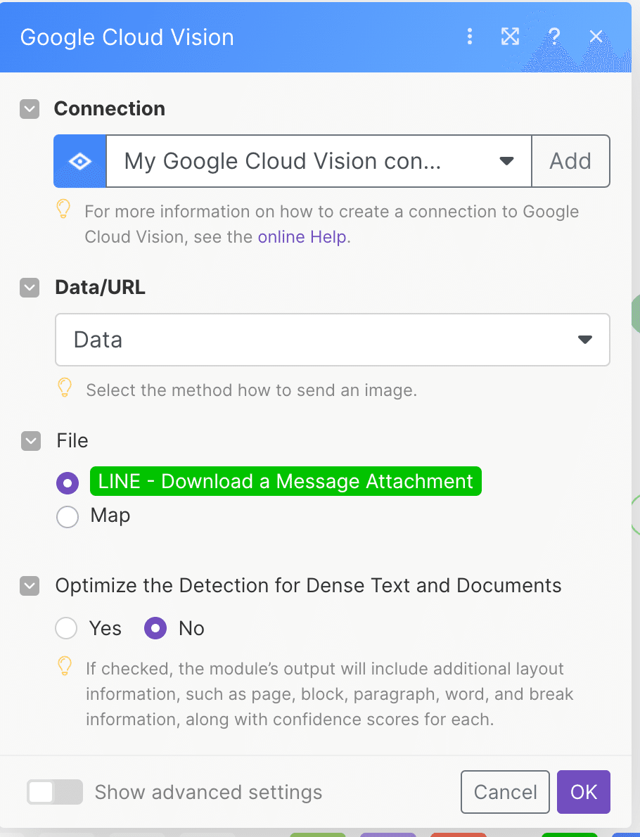The width and height of the screenshot is (640, 837).
Task: Open the question mark help icon
Action: point(554,37)
